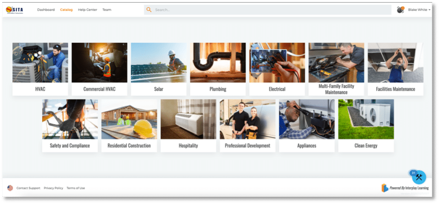Open the Terms of Use link

tap(76, 188)
